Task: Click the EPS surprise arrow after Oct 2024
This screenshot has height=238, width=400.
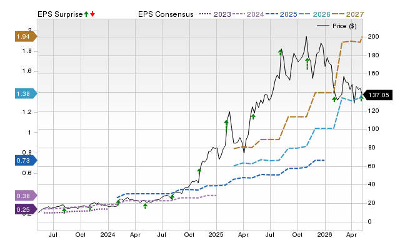Action: pos(199,171)
